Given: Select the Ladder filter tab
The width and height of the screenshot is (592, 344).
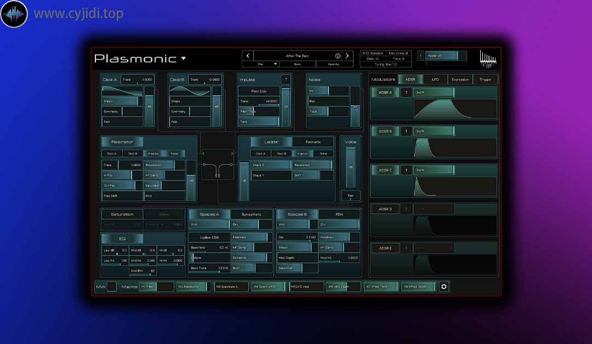Looking at the screenshot, I should click(x=271, y=142).
